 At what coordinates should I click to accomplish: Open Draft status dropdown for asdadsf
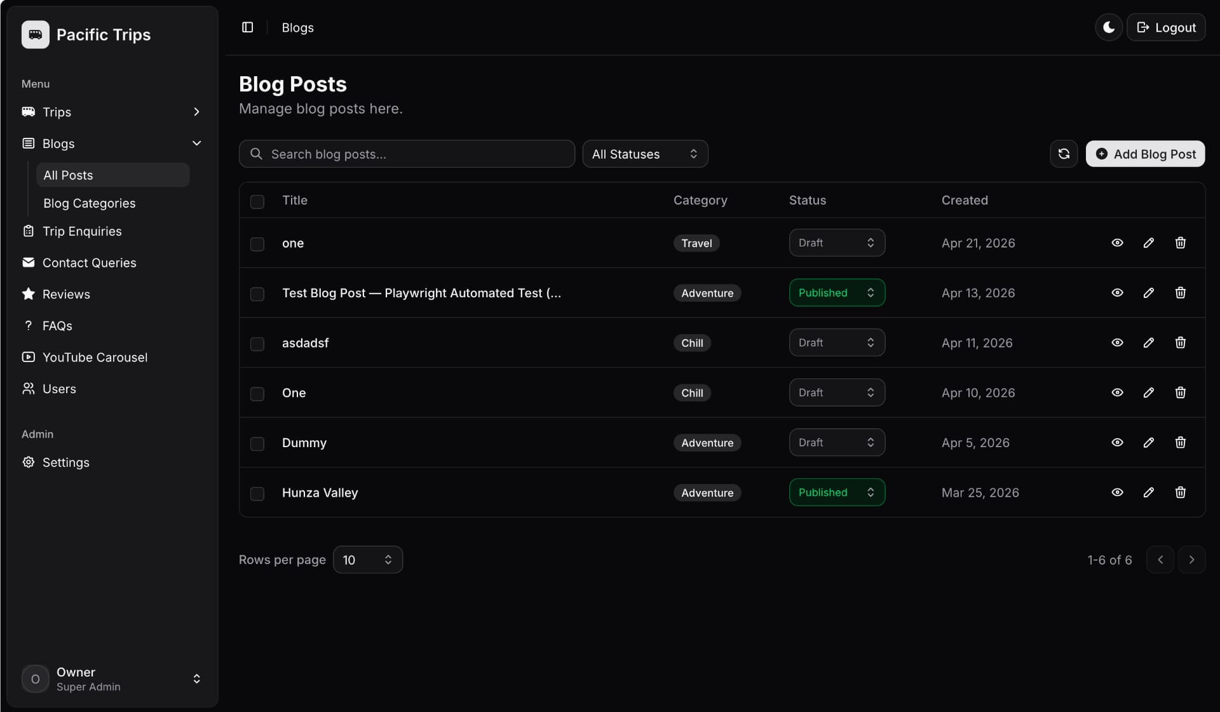[837, 342]
